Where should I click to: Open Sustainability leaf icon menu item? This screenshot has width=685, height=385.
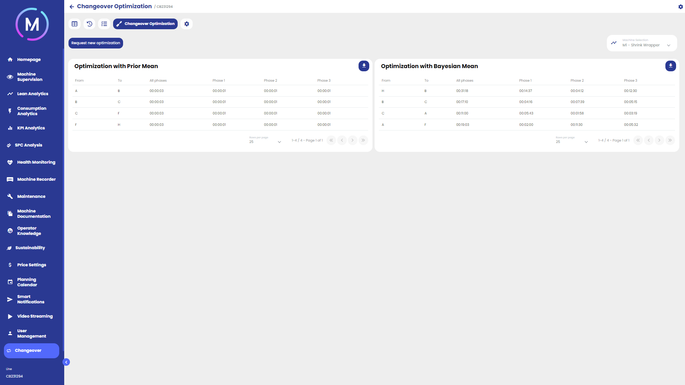click(30, 248)
